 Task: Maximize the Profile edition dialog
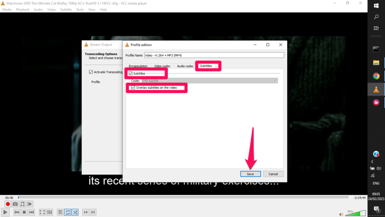[x=268, y=45]
